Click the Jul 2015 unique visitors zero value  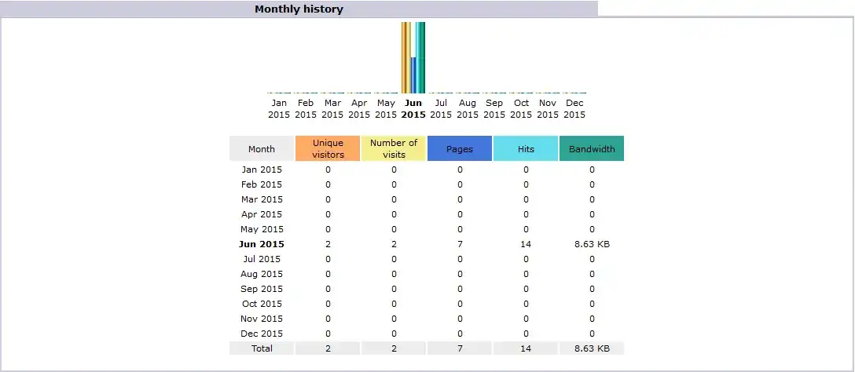[x=328, y=259]
